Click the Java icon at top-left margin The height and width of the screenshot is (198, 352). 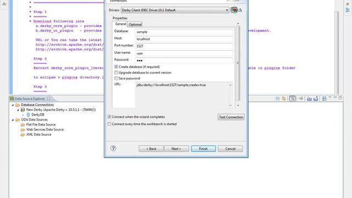pyautogui.click(x=4, y=4)
